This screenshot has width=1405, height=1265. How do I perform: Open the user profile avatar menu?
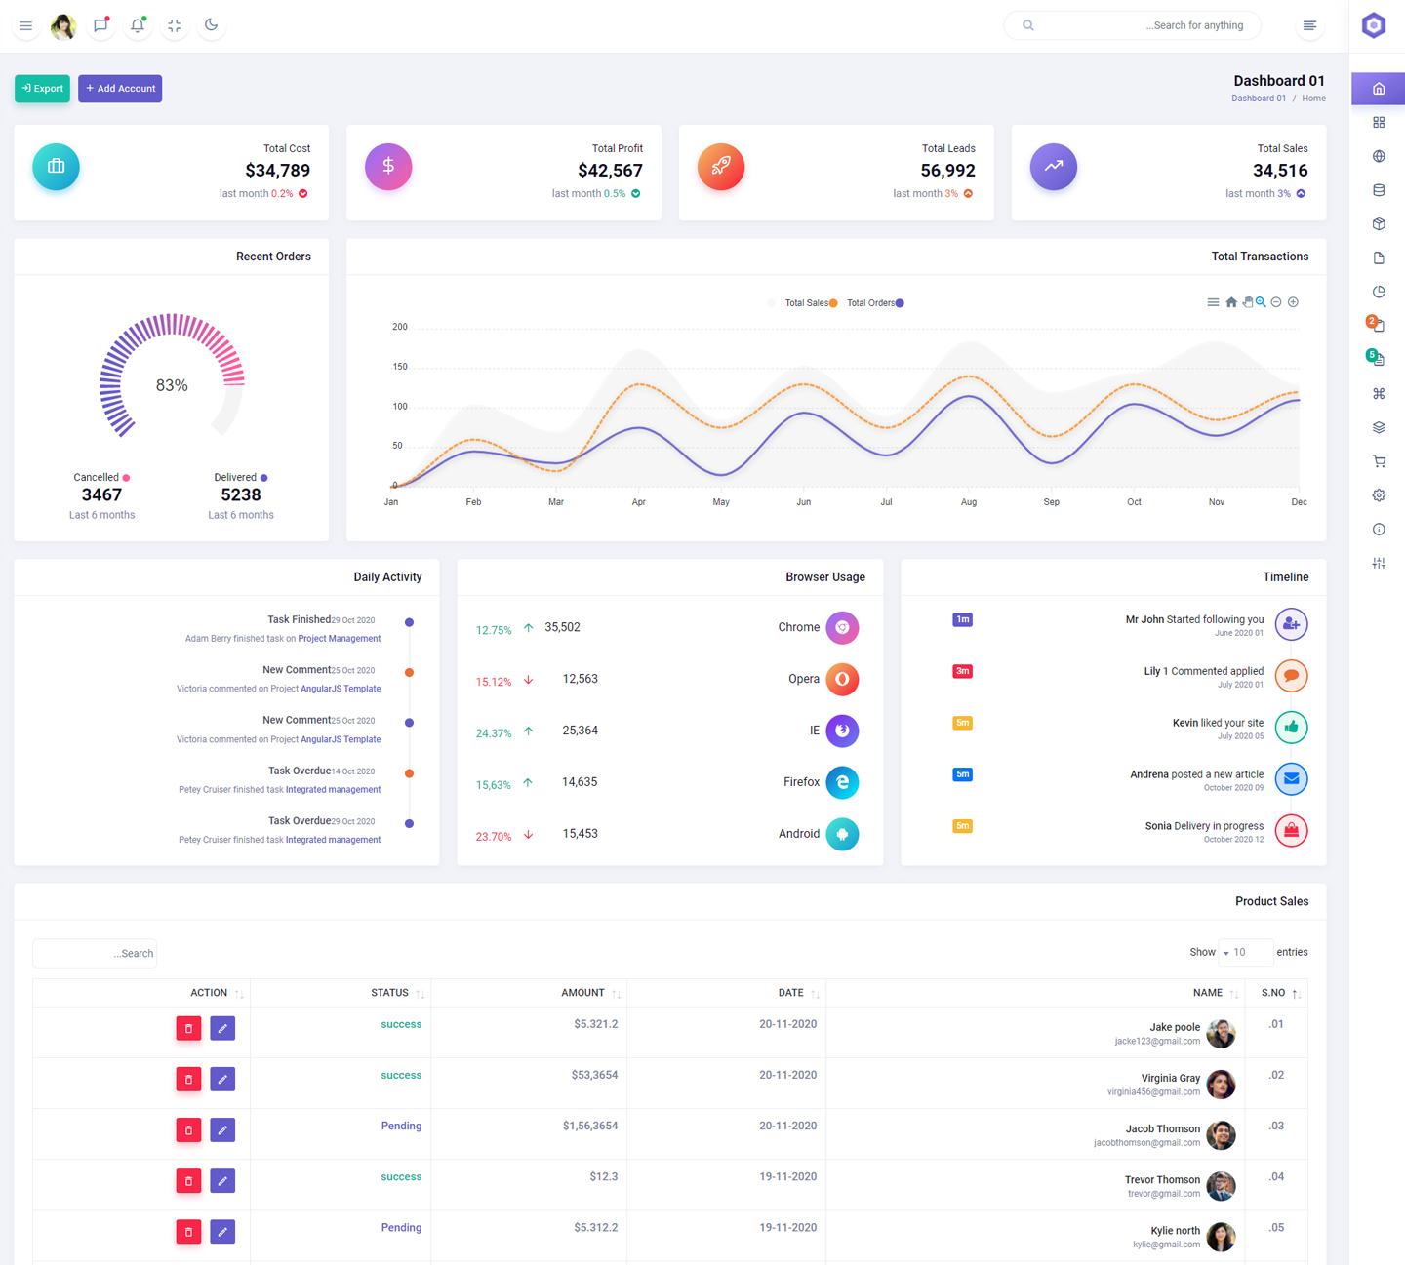coord(63,26)
